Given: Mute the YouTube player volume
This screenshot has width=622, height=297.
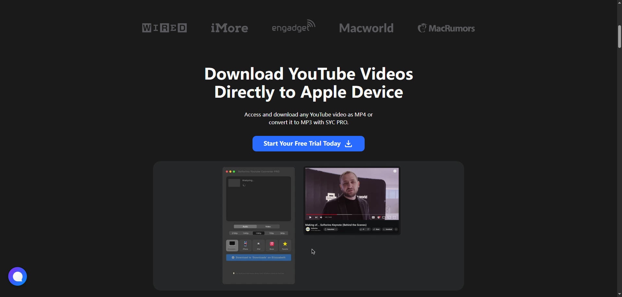Looking at the screenshot, I should (321, 217).
